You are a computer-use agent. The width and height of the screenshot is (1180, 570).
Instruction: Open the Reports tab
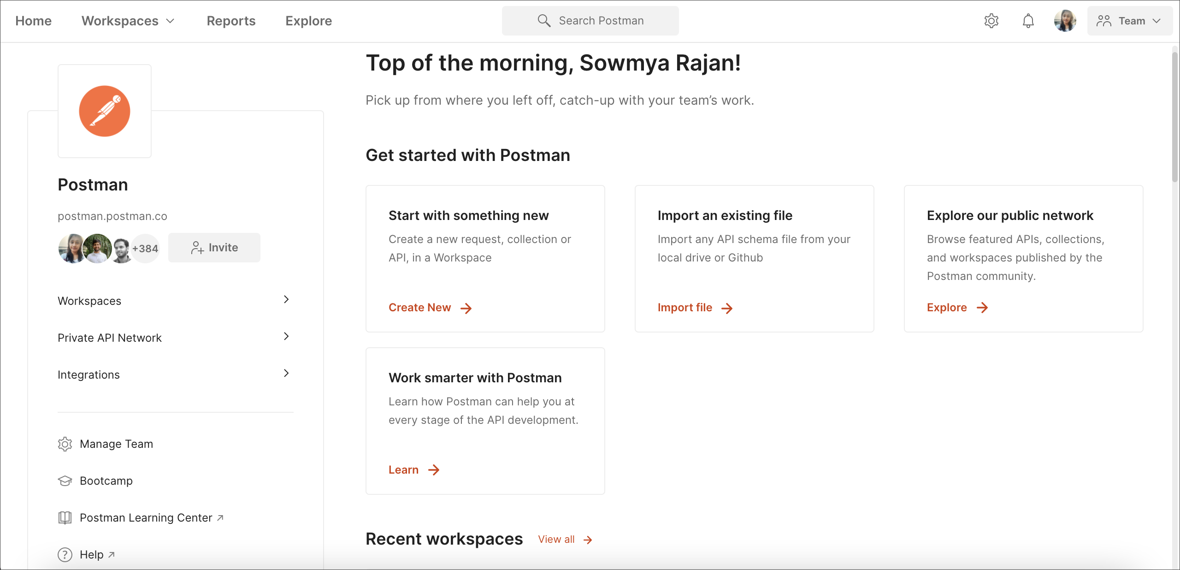point(231,21)
